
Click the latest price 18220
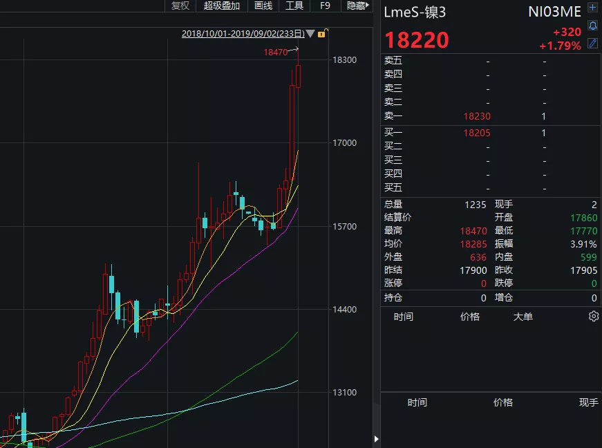[x=417, y=40]
